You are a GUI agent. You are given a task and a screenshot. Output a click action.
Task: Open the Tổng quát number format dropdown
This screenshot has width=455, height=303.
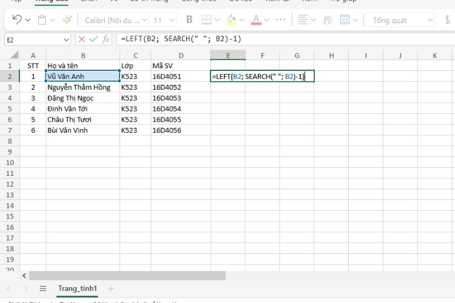pyautogui.click(x=400, y=20)
